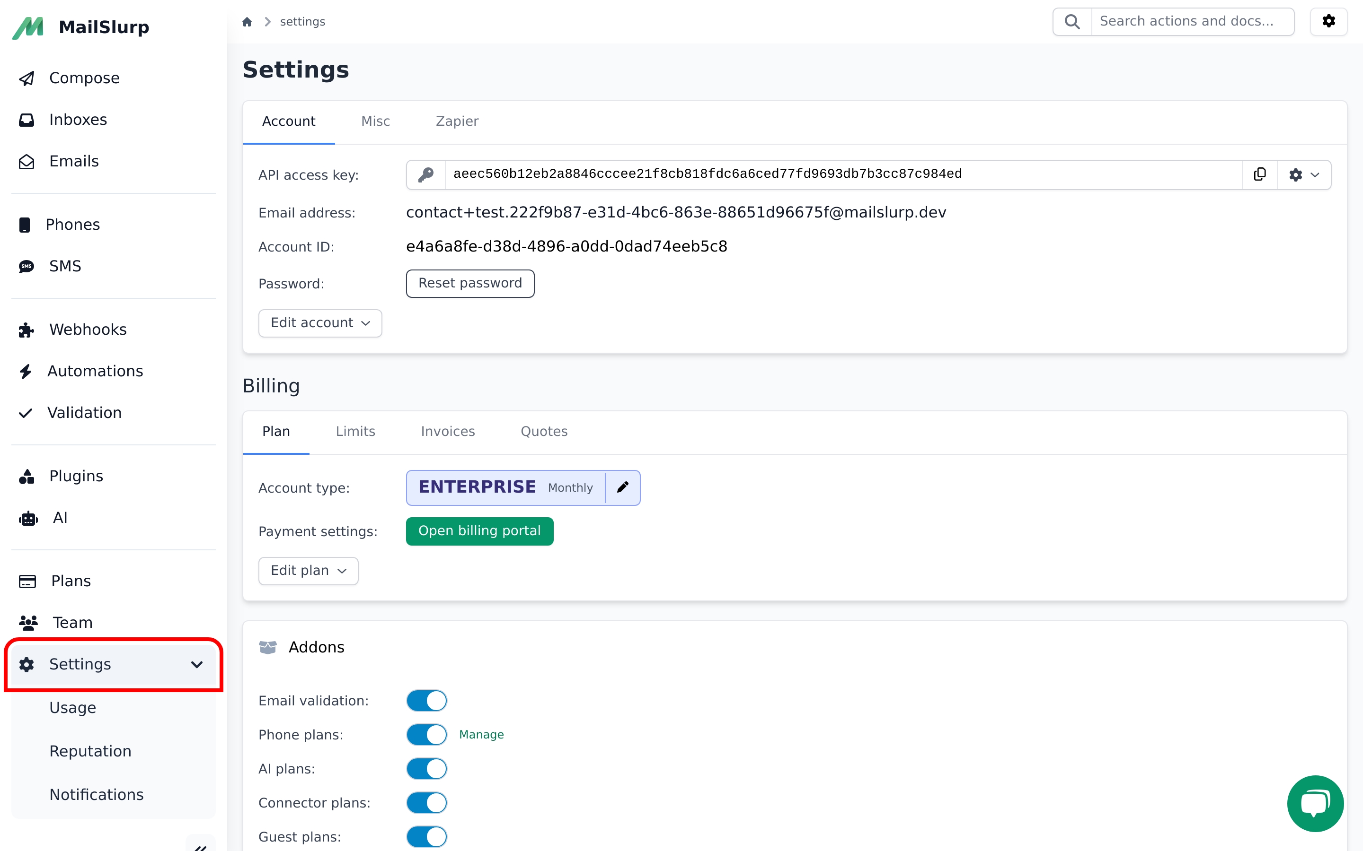
Task: Select the Misc settings tab
Action: click(376, 121)
